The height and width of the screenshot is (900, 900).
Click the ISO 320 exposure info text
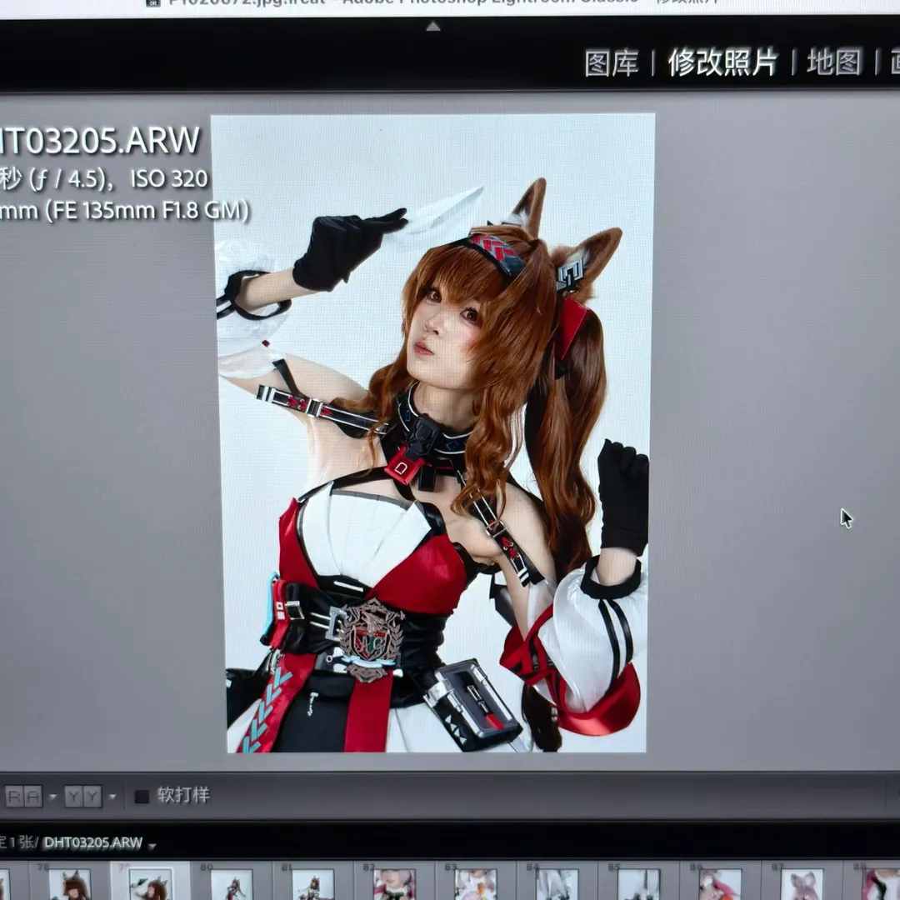coord(169,179)
